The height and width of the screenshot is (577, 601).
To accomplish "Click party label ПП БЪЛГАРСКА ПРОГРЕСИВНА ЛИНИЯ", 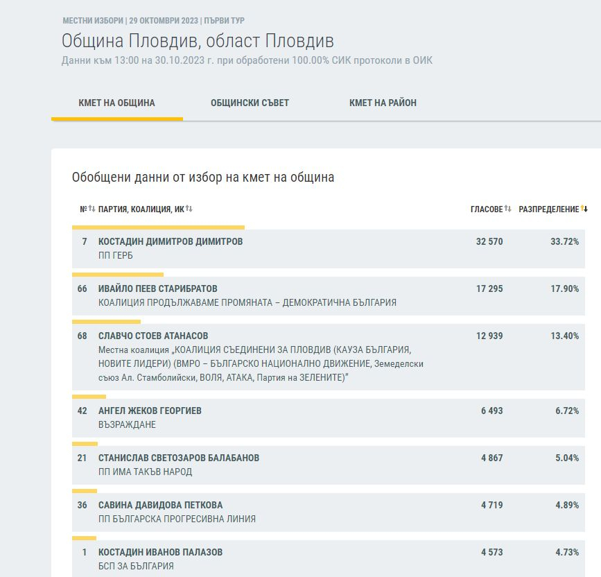I will click(x=177, y=519).
